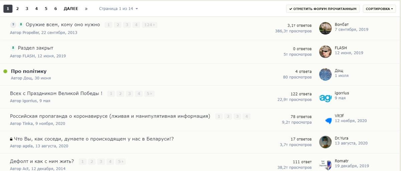Viewport: 401px width, 171px height.
Task: Open author Propeller's profile link
Action: [x=31, y=33]
